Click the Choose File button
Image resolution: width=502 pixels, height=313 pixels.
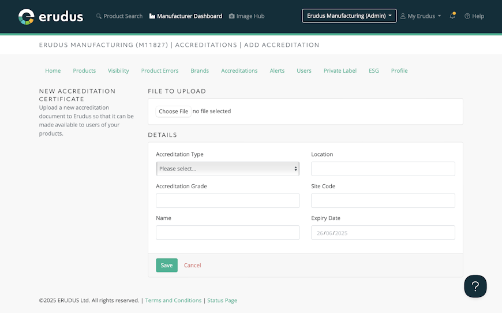tap(173, 111)
